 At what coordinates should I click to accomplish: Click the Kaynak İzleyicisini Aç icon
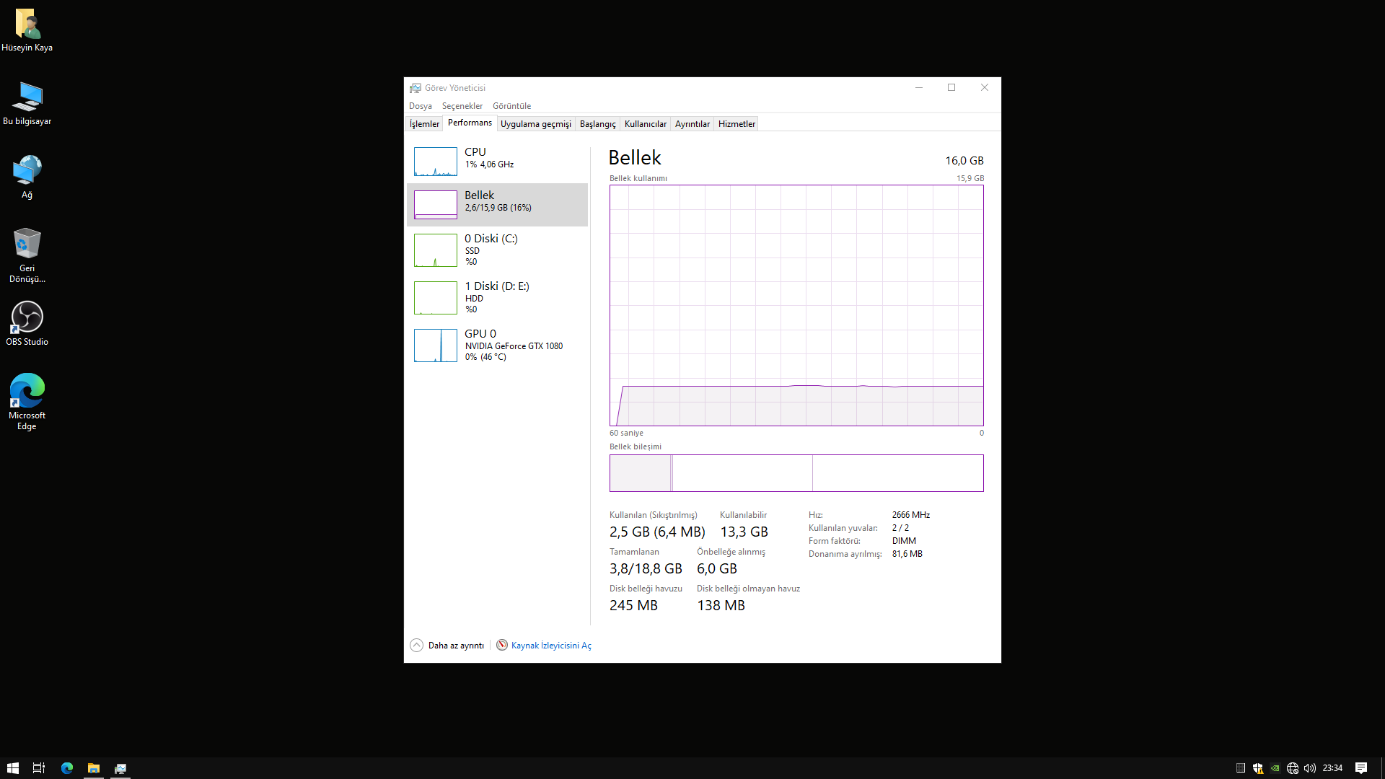(502, 645)
